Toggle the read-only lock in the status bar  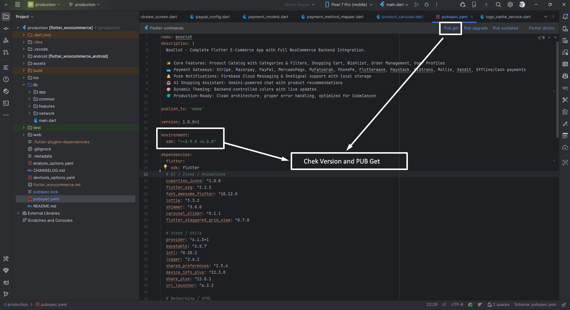click(564, 305)
